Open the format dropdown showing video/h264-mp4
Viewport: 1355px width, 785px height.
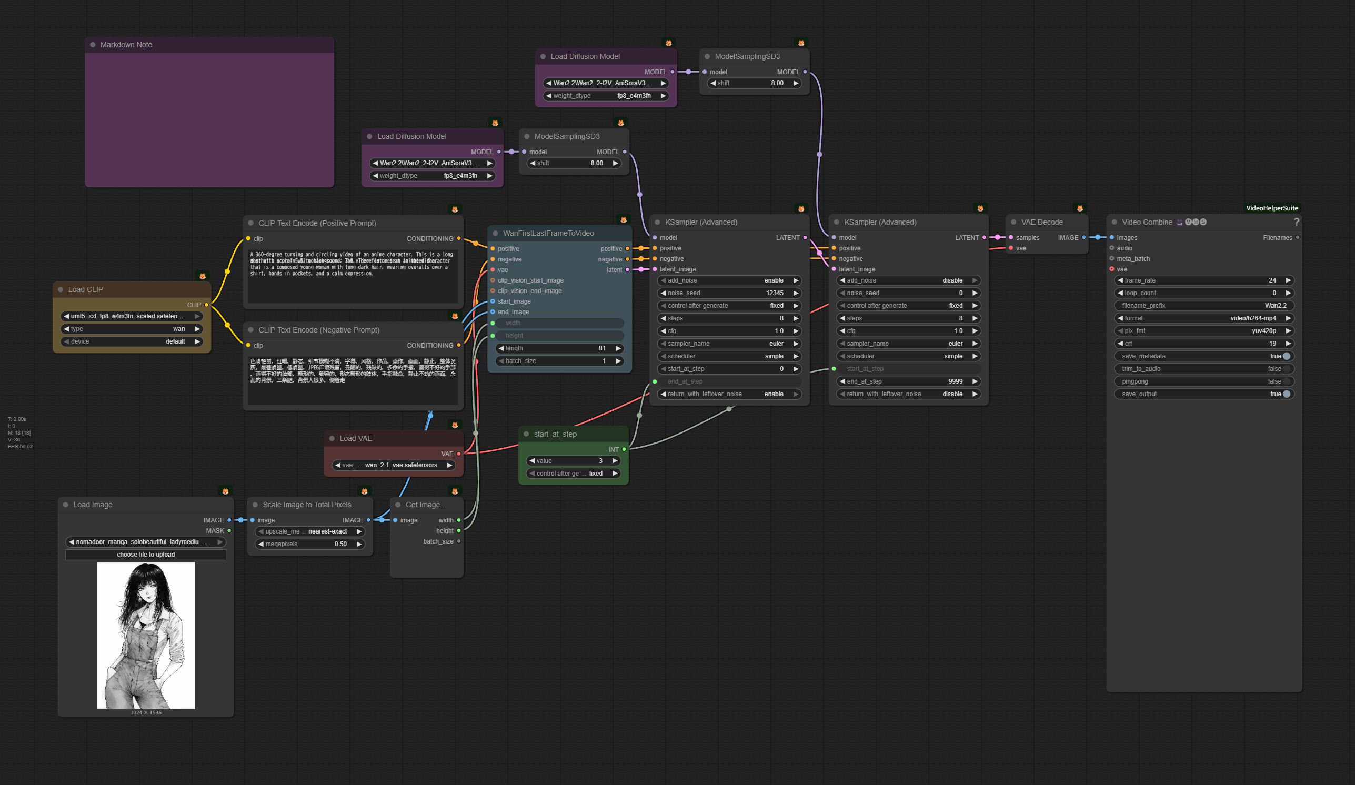[1204, 318]
